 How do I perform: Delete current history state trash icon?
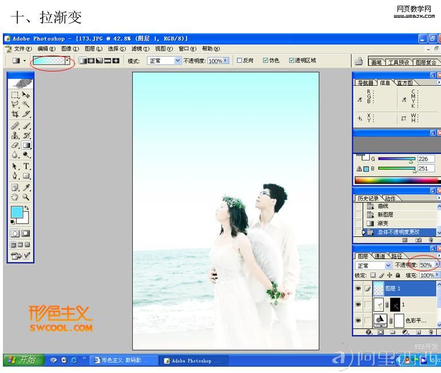[431, 240]
